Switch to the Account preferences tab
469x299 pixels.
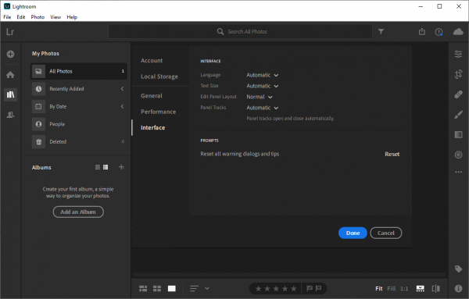152,60
